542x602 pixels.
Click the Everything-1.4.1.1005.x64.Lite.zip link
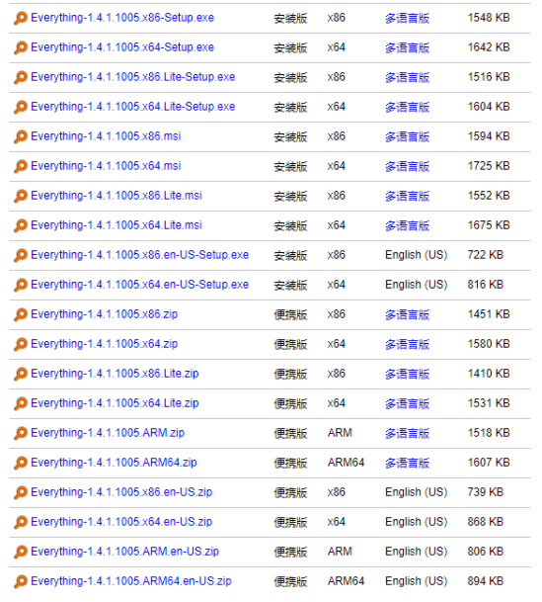(115, 403)
